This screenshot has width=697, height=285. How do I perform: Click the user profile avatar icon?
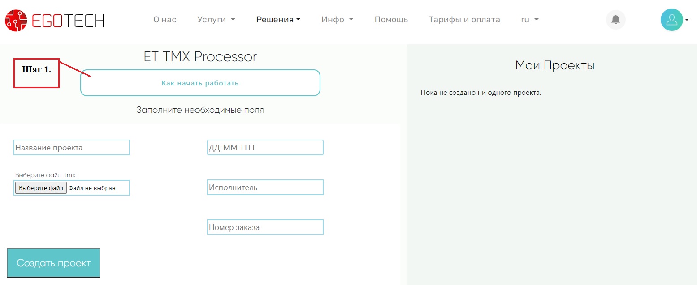tap(671, 20)
